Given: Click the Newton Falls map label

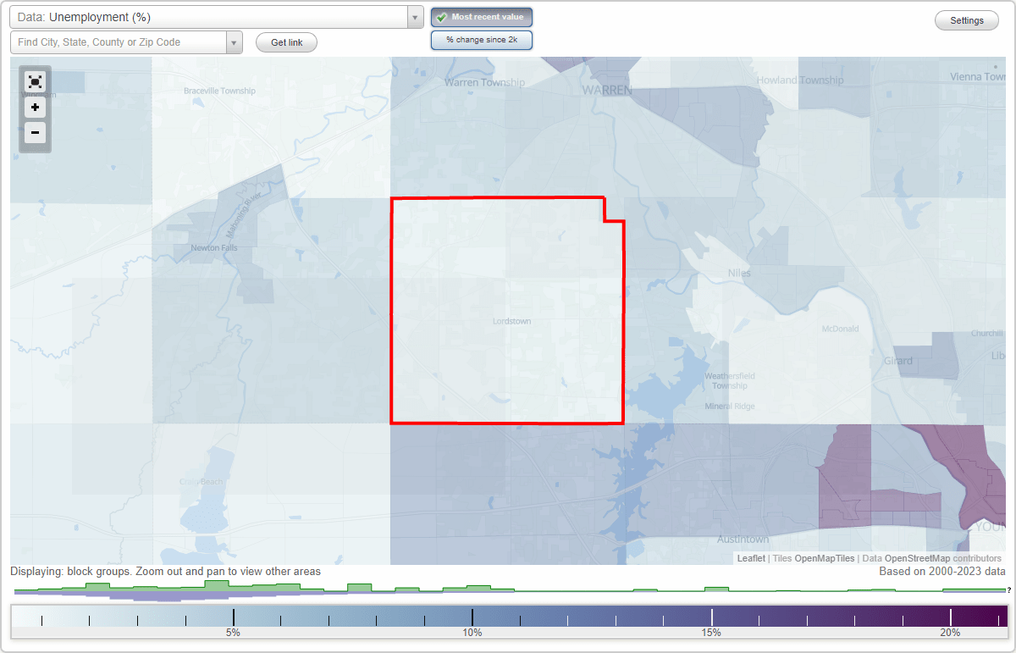Looking at the screenshot, I should click(x=214, y=247).
